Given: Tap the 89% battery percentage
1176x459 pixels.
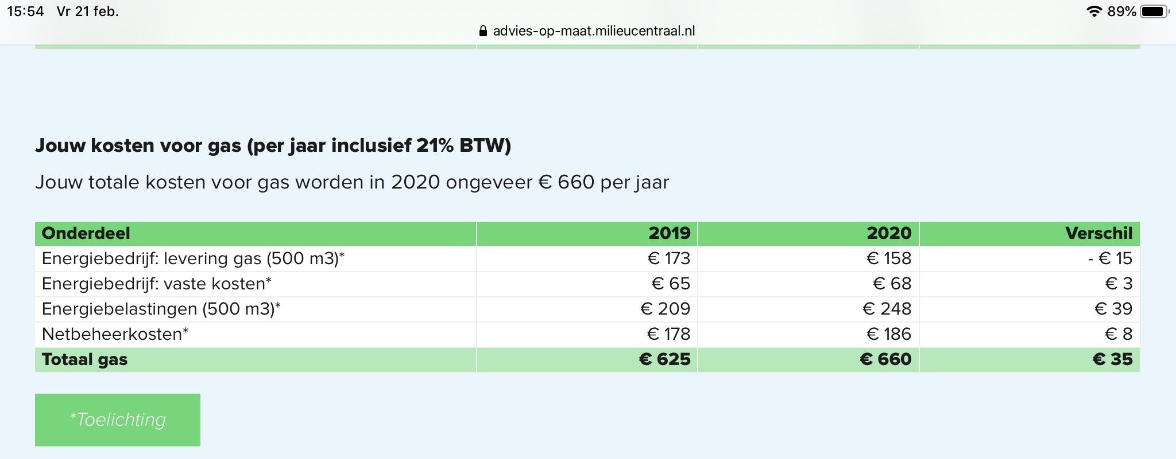Looking at the screenshot, I should click(1121, 11).
